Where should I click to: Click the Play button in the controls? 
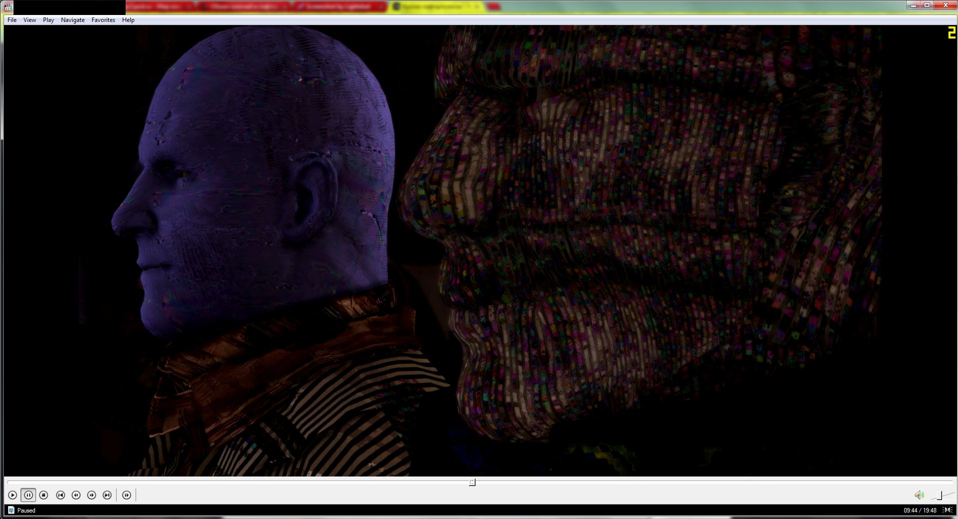pos(13,495)
